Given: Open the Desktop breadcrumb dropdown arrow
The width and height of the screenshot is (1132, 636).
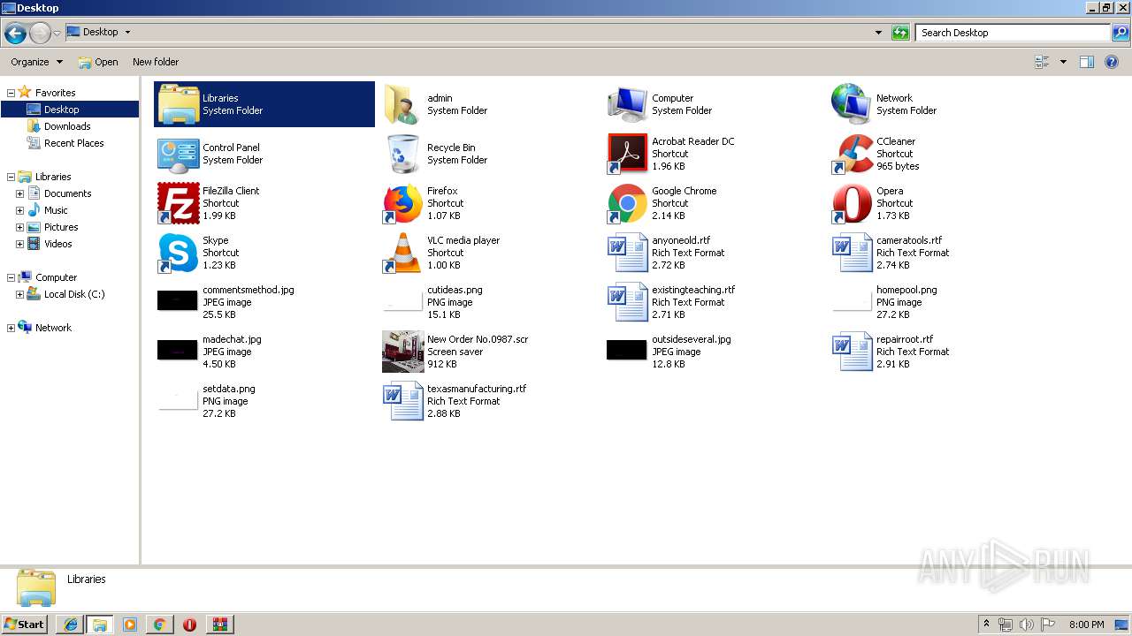Looking at the screenshot, I should click(127, 32).
